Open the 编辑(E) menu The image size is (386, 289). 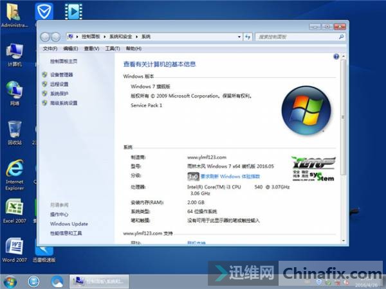pyautogui.click(x=71, y=49)
